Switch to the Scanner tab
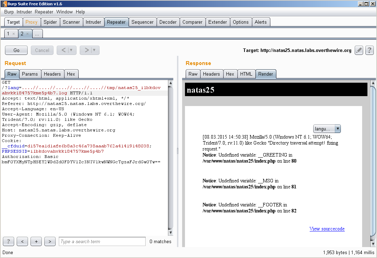This screenshot has height=258, width=377. coord(72,22)
